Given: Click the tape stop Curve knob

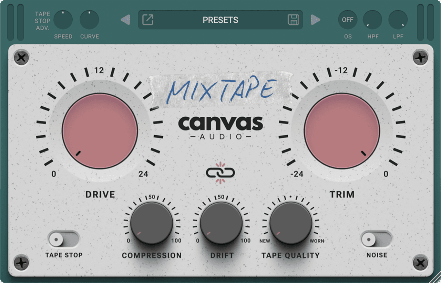Looking at the screenshot, I should coord(90,20).
